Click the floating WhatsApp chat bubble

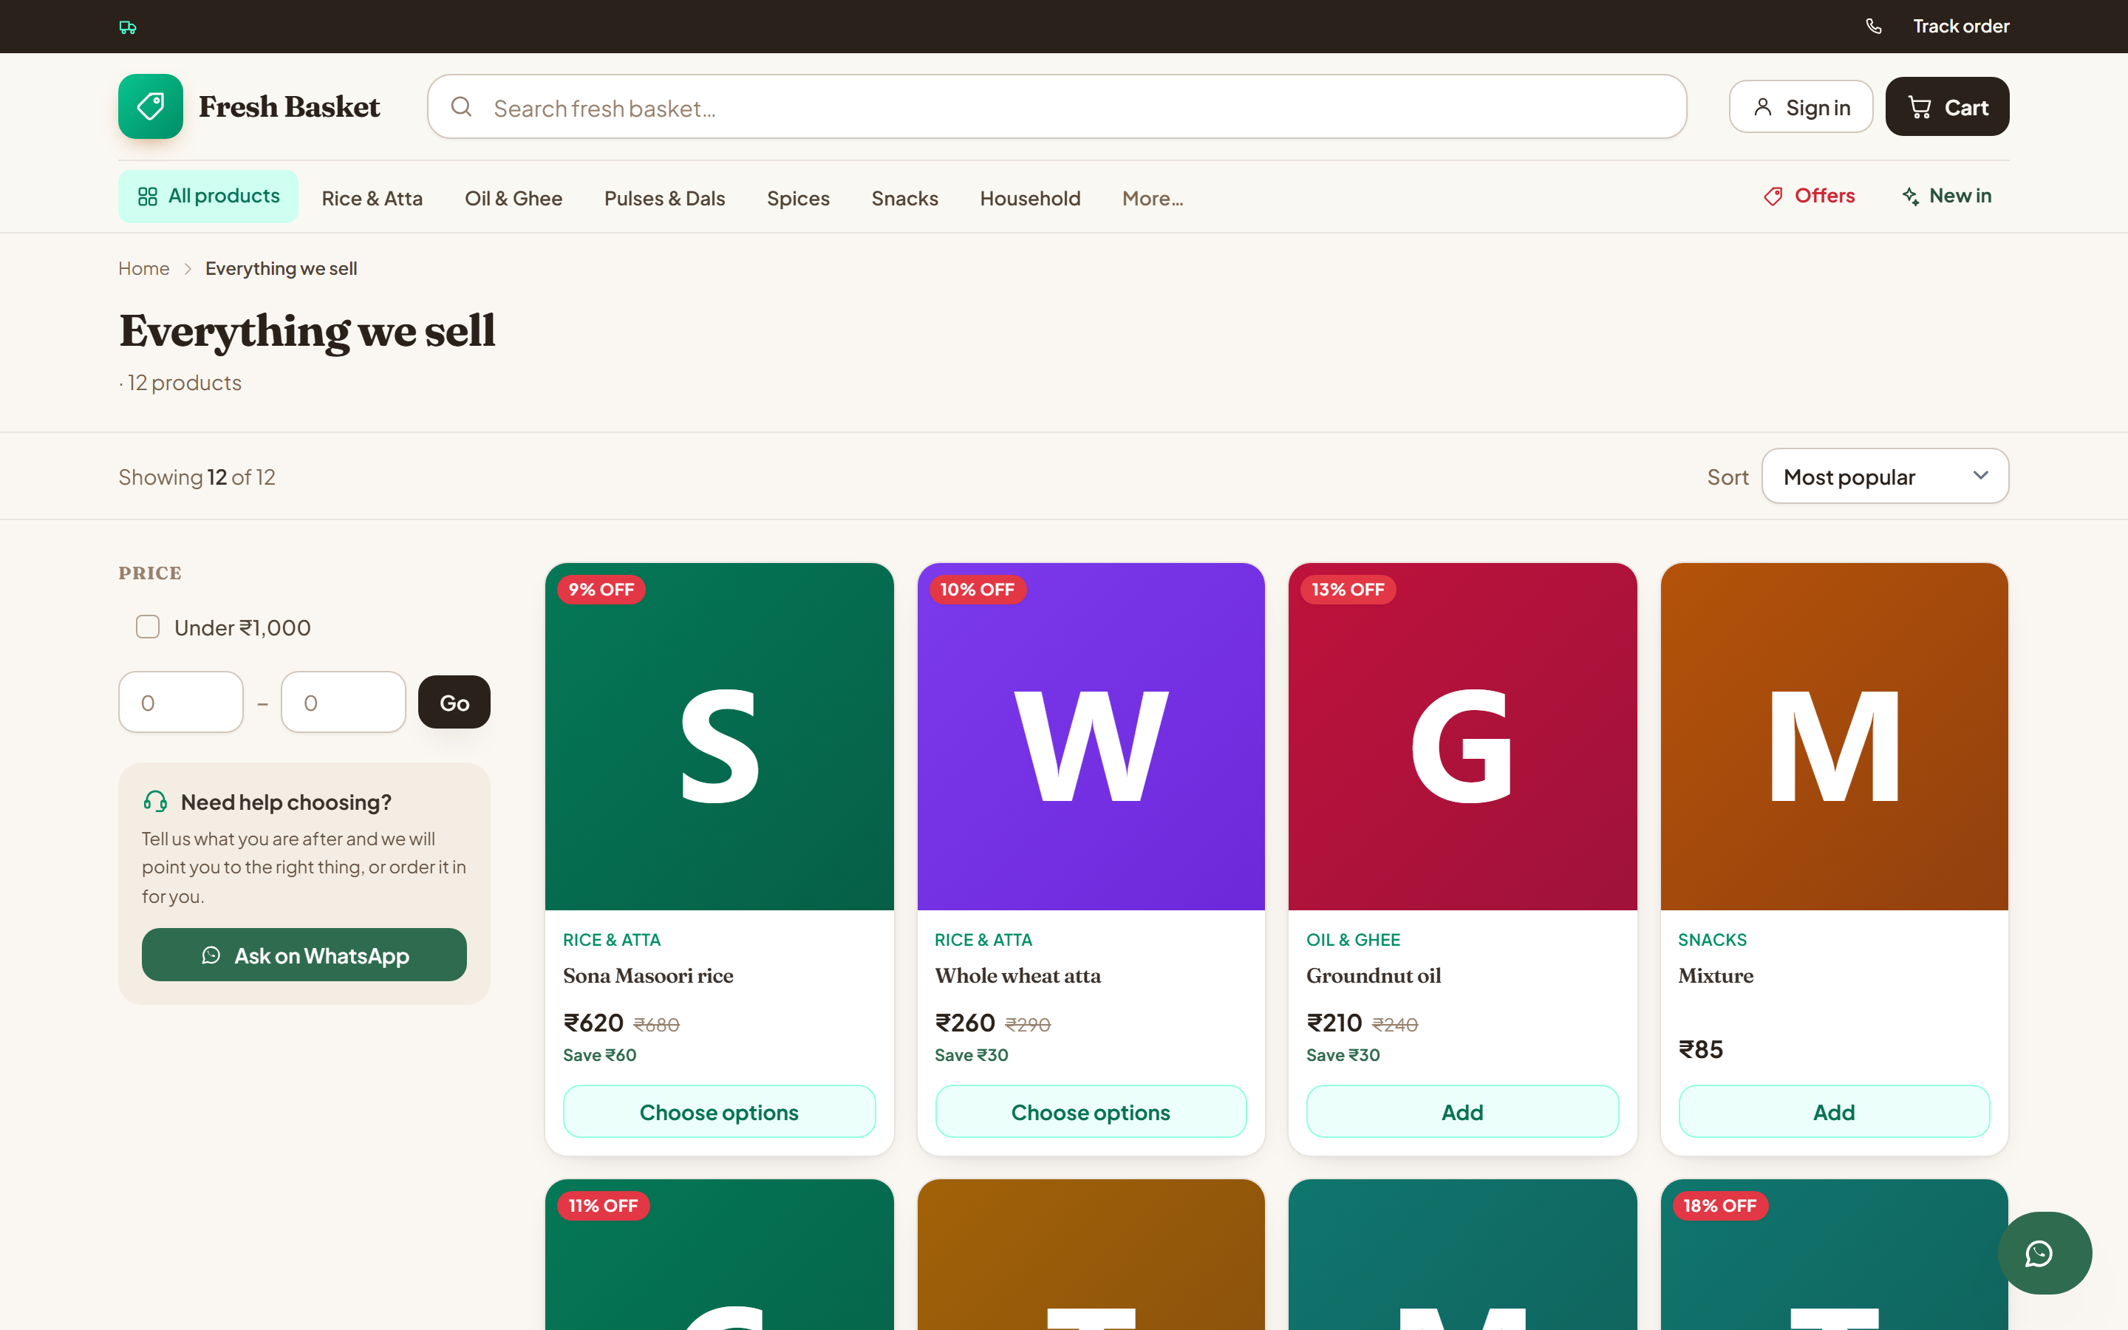click(2044, 1252)
